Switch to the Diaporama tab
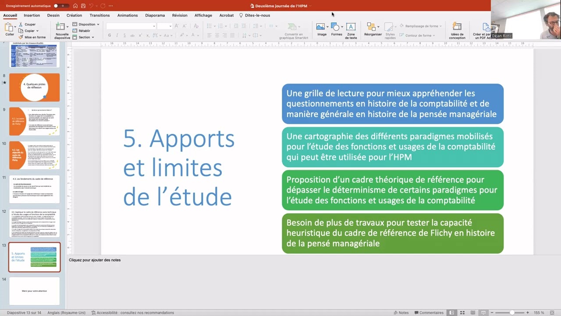 click(x=155, y=15)
